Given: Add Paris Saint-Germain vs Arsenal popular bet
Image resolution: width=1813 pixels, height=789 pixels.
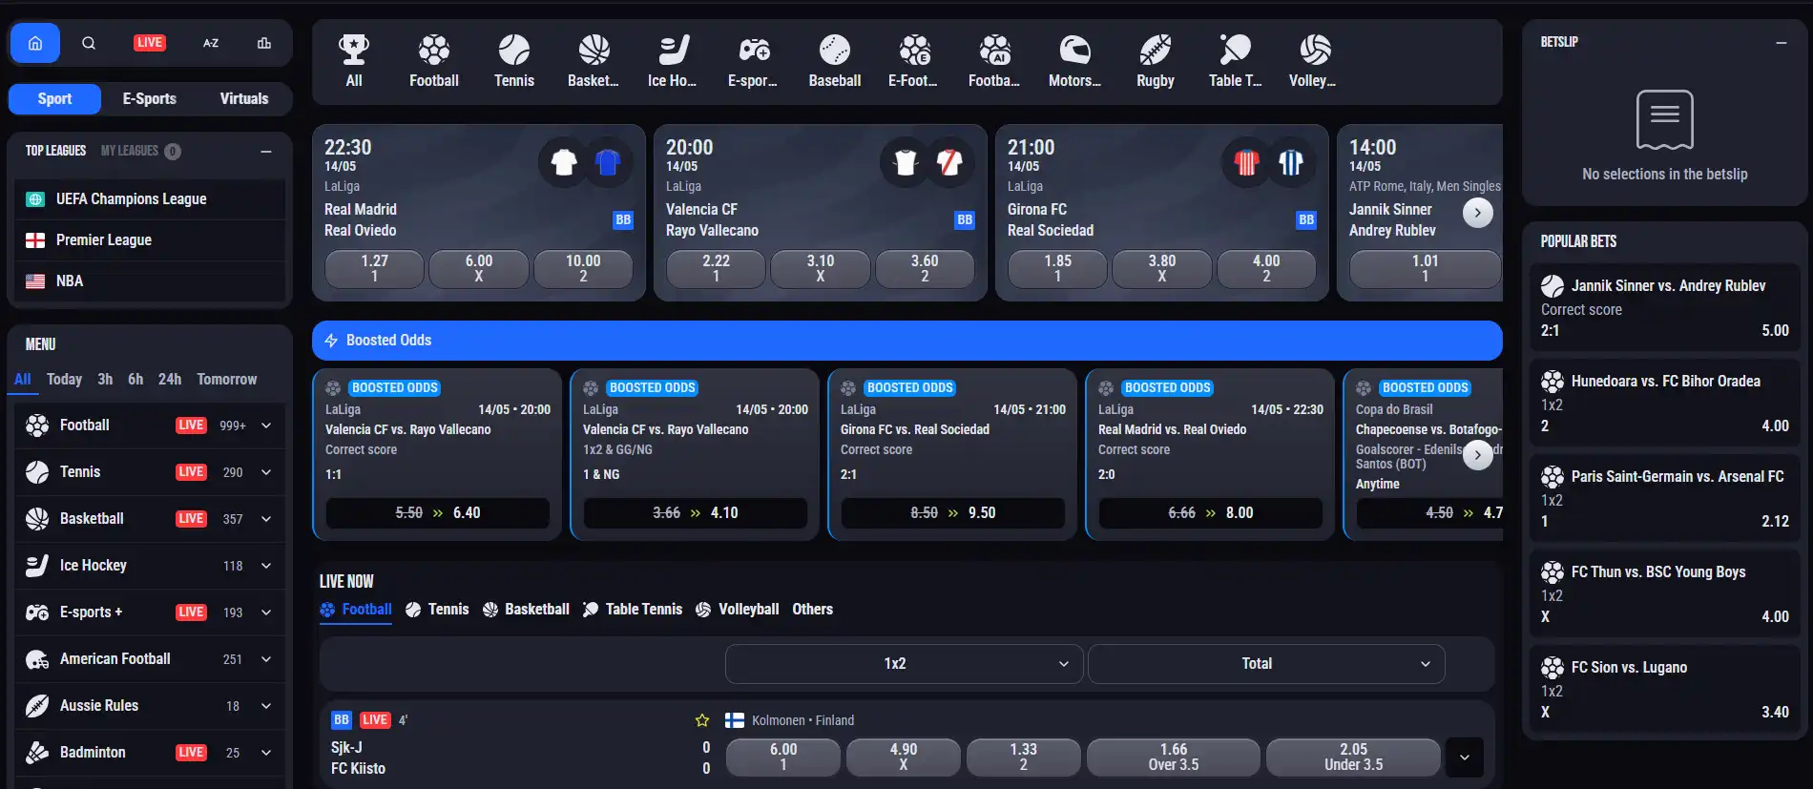Looking at the screenshot, I should click(x=1665, y=499).
